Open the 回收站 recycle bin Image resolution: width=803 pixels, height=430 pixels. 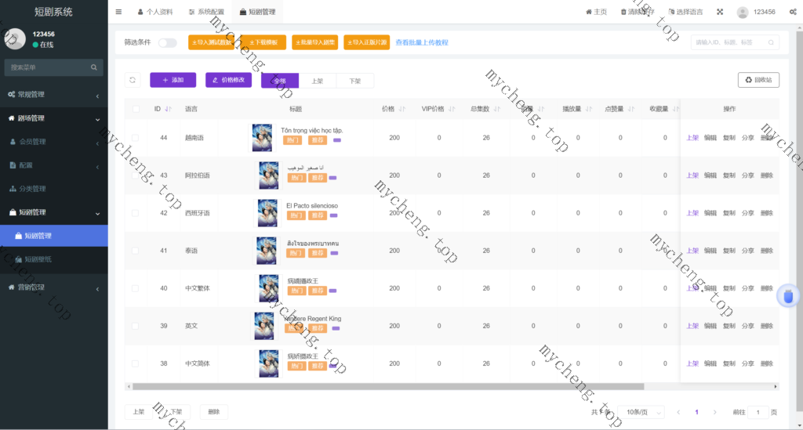coord(758,80)
